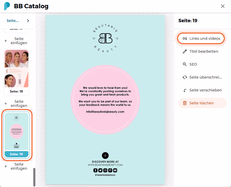Close the BB Catalog editor
This screenshot has width=231, height=187.
pos(222,6)
